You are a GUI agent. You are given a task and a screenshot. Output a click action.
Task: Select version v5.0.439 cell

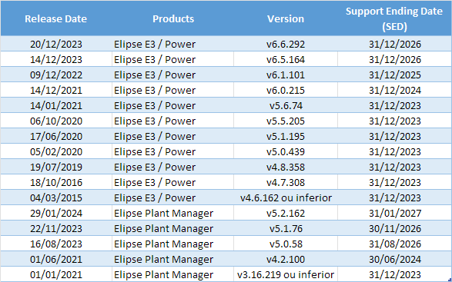pos(286,151)
